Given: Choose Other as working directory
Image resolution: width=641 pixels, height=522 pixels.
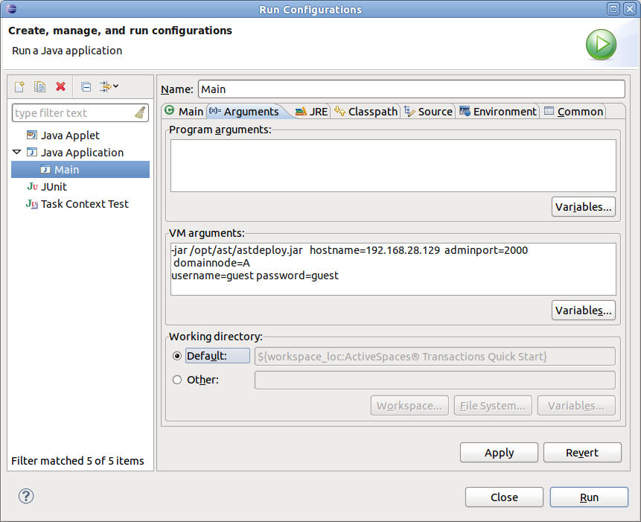Looking at the screenshot, I should tap(177, 380).
